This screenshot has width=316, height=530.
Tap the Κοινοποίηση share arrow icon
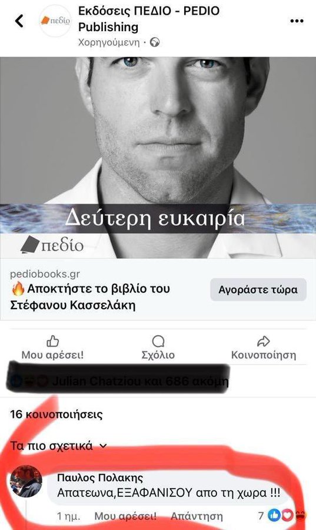point(264,341)
